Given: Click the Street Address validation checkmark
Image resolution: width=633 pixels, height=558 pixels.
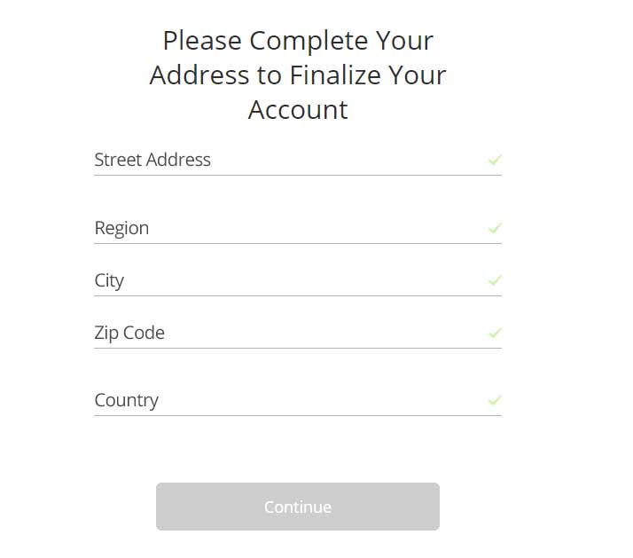Looking at the screenshot, I should pyautogui.click(x=495, y=160).
